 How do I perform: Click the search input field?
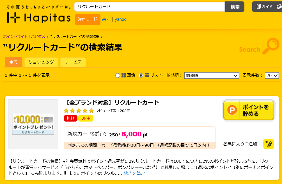150,7
